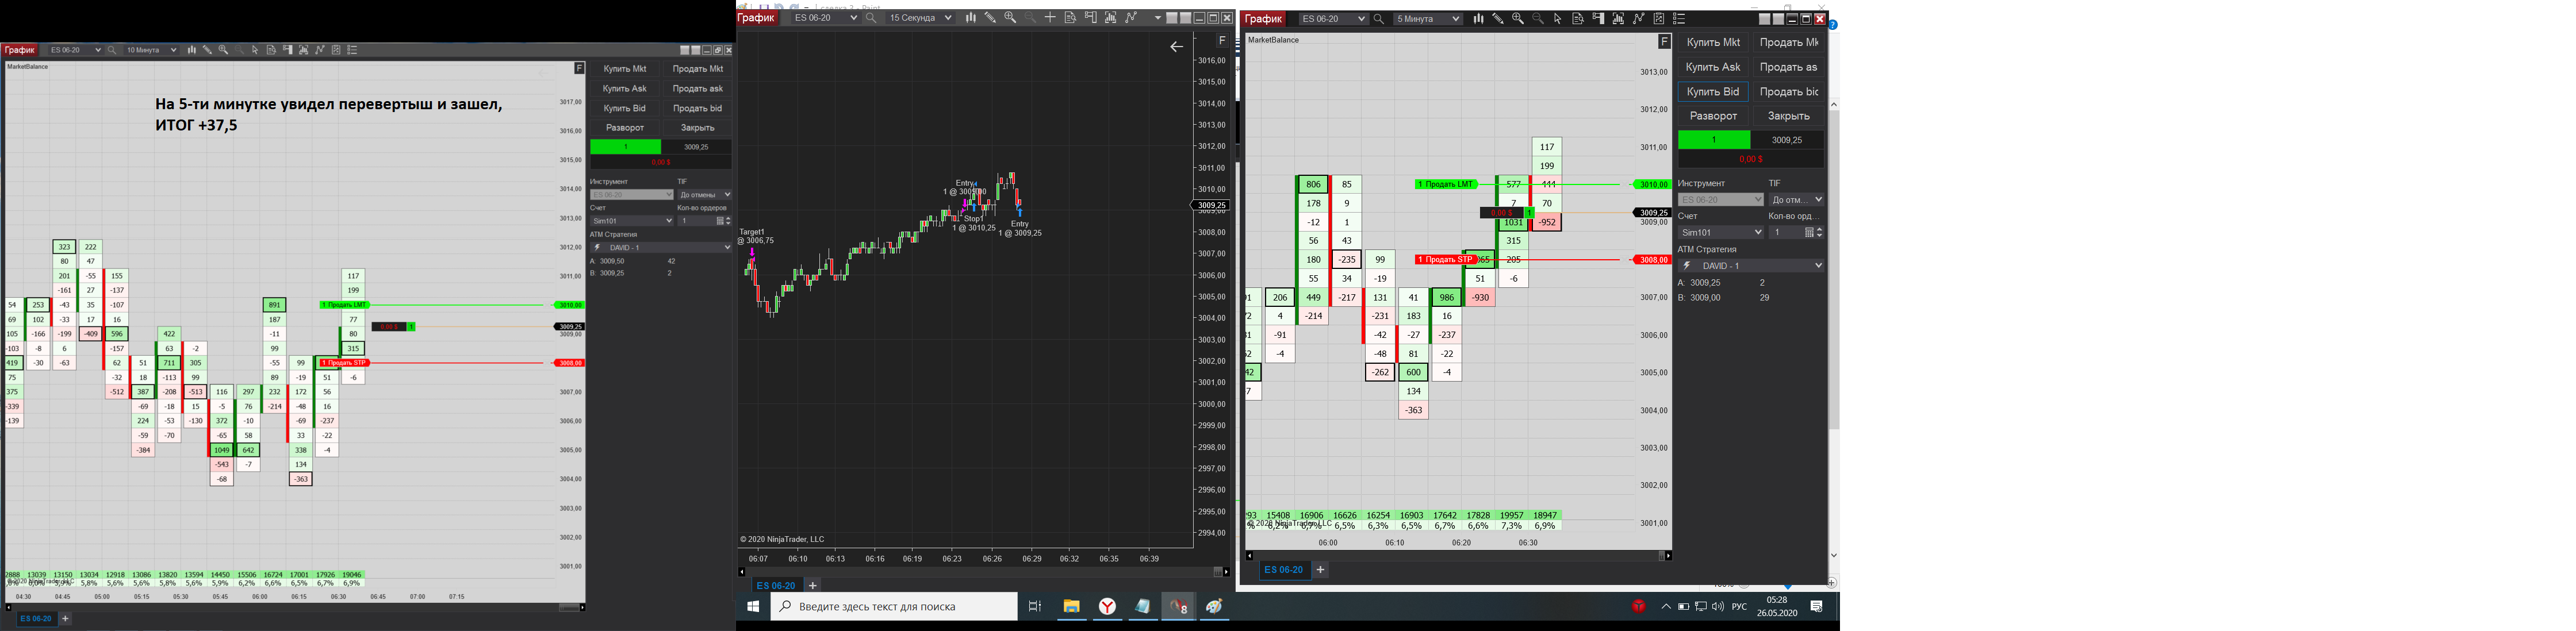
Task: Open the 5 Минута interval dropdown
Action: (1428, 19)
